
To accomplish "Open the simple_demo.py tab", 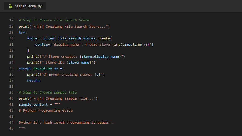I will click(x=25, y=6).
